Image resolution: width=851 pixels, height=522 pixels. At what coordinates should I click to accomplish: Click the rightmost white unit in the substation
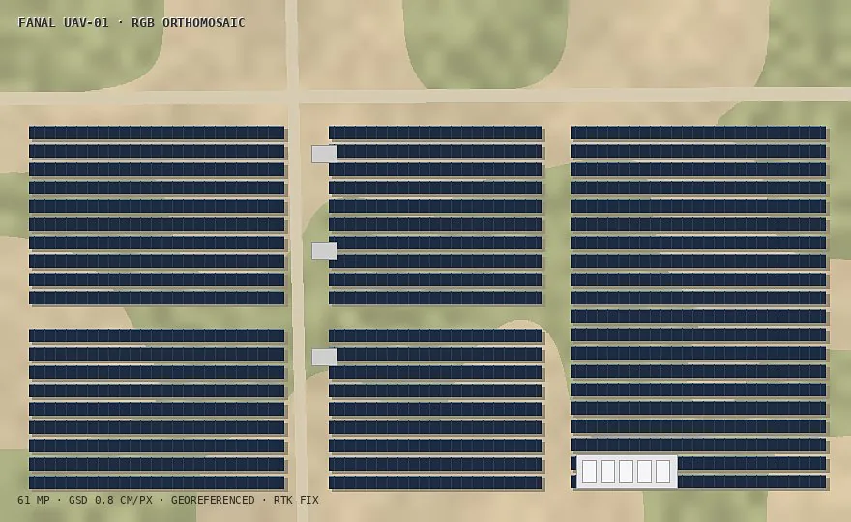point(662,472)
